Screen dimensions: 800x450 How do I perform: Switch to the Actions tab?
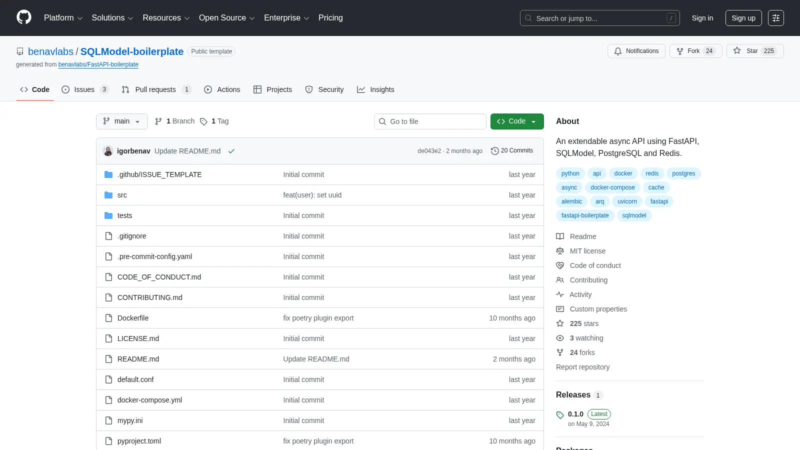pos(222,89)
